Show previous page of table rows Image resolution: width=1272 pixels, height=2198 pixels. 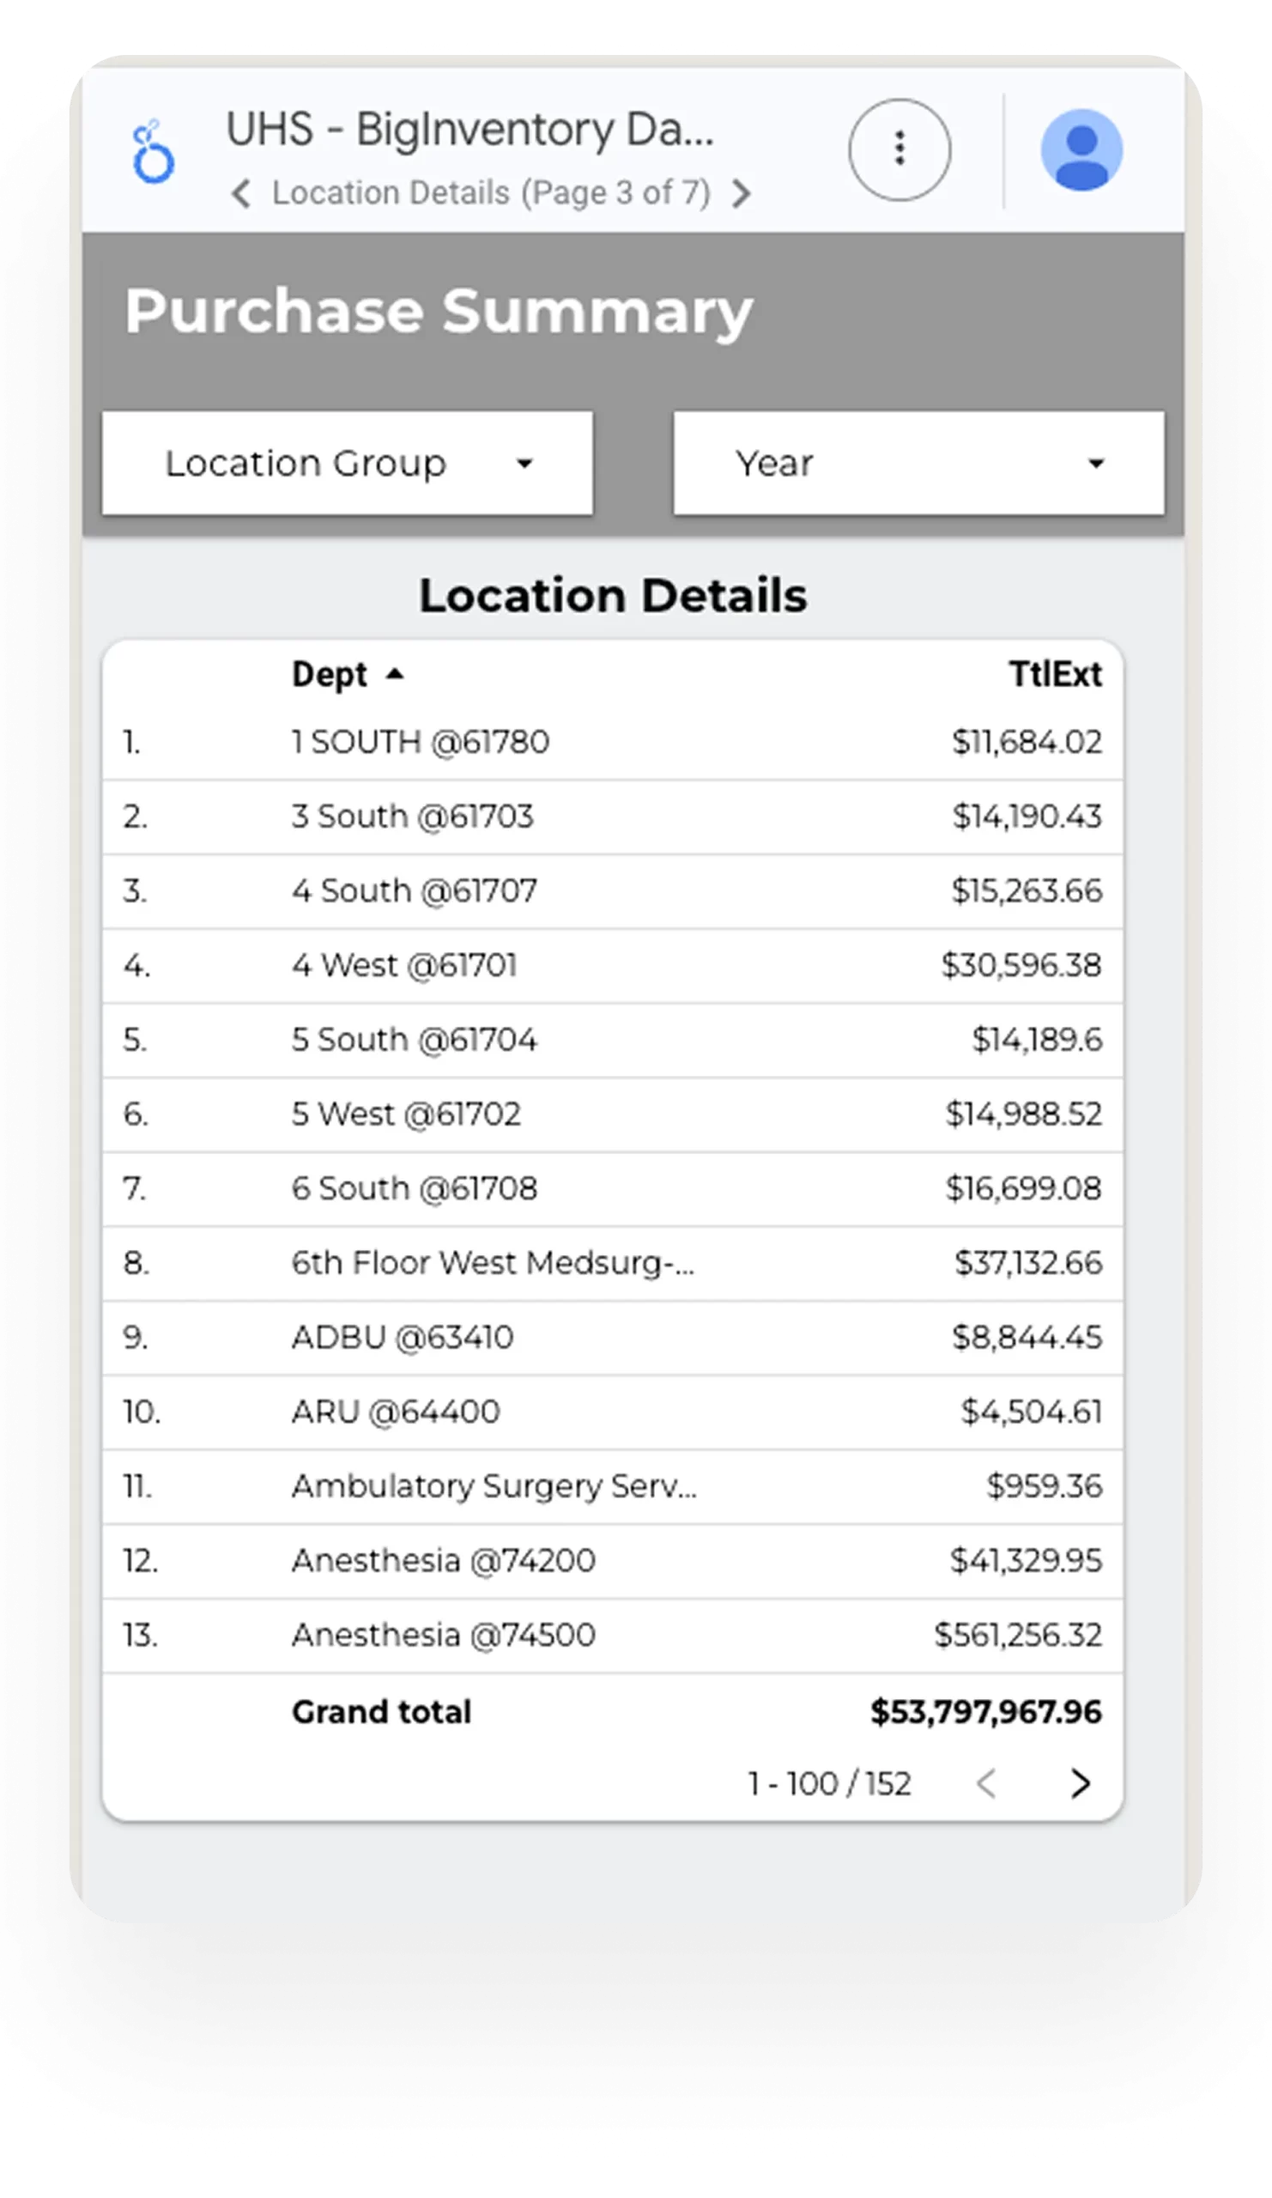coord(986,1783)
